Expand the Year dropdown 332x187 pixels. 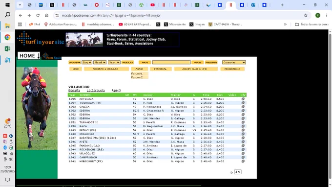[114, 62]
